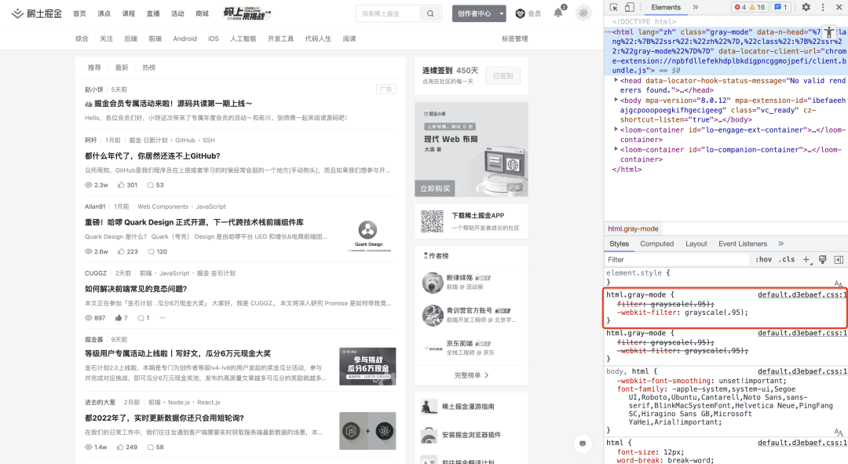This screenshot has height=464, width=848.
Task: Select the 后端 category tab
Action: pyautogui.click(x=130, y=39)
